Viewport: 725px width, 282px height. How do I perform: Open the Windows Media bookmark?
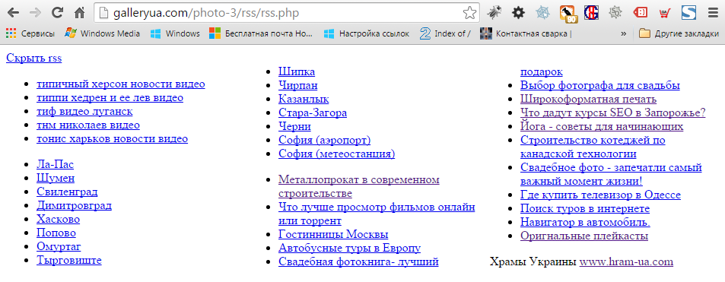coord(103,33)
